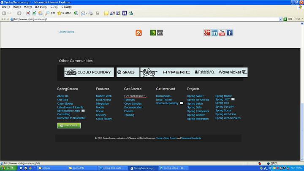304x171 pixels.
Task: Open the address bar dropdown arrow
Action: pos(280,19)
